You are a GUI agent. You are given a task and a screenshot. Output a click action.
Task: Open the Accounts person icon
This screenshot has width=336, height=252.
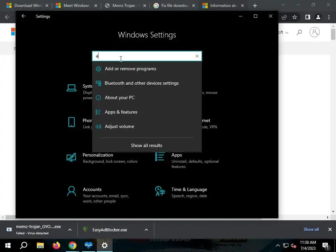[x=71, y=191]
